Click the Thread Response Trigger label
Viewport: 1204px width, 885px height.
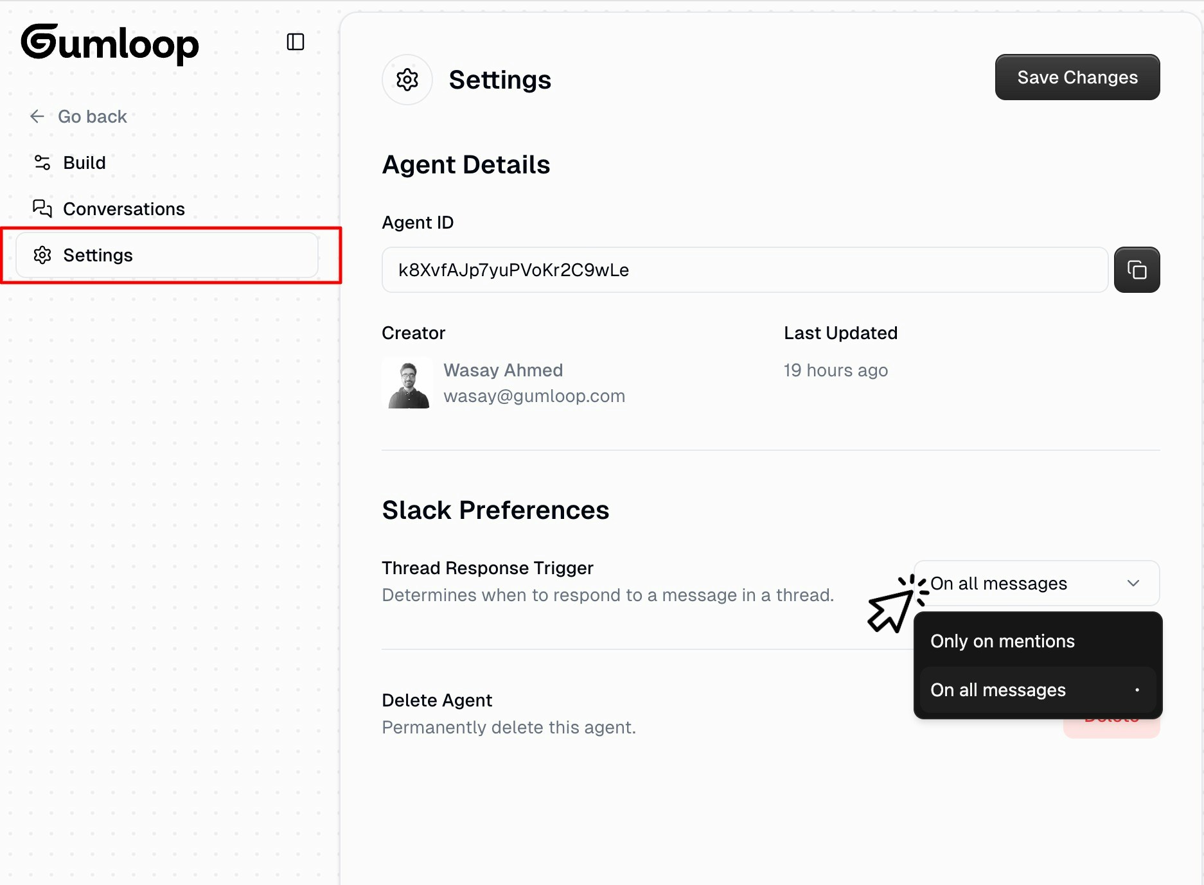click(x=487, y=568)
